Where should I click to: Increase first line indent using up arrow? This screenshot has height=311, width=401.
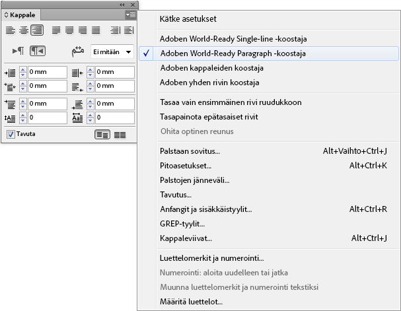23,83
